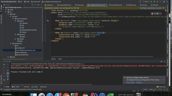Run the Main configuration with green play
Viewport: 172px width, 96px height.
(x=151, y=2)
